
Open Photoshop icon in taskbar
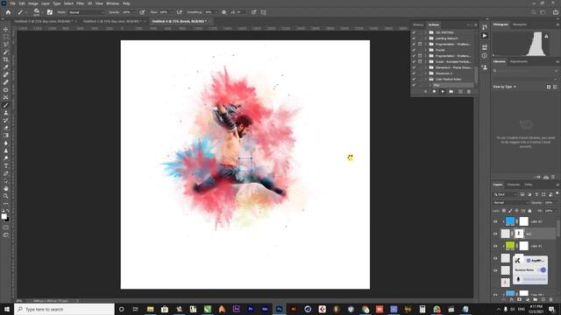279,309
